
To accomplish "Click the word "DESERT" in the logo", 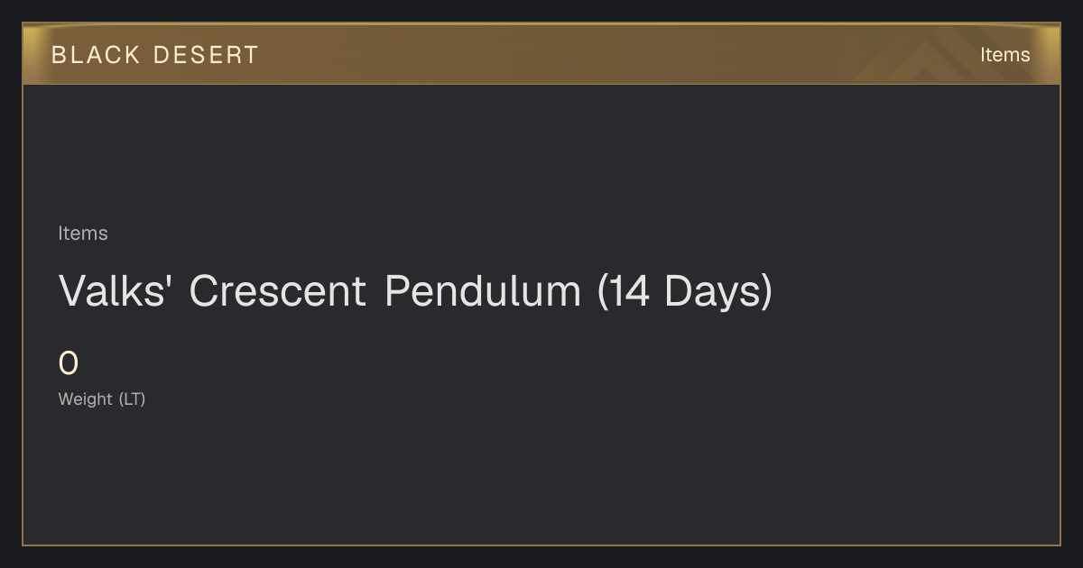I will (206, 55).
